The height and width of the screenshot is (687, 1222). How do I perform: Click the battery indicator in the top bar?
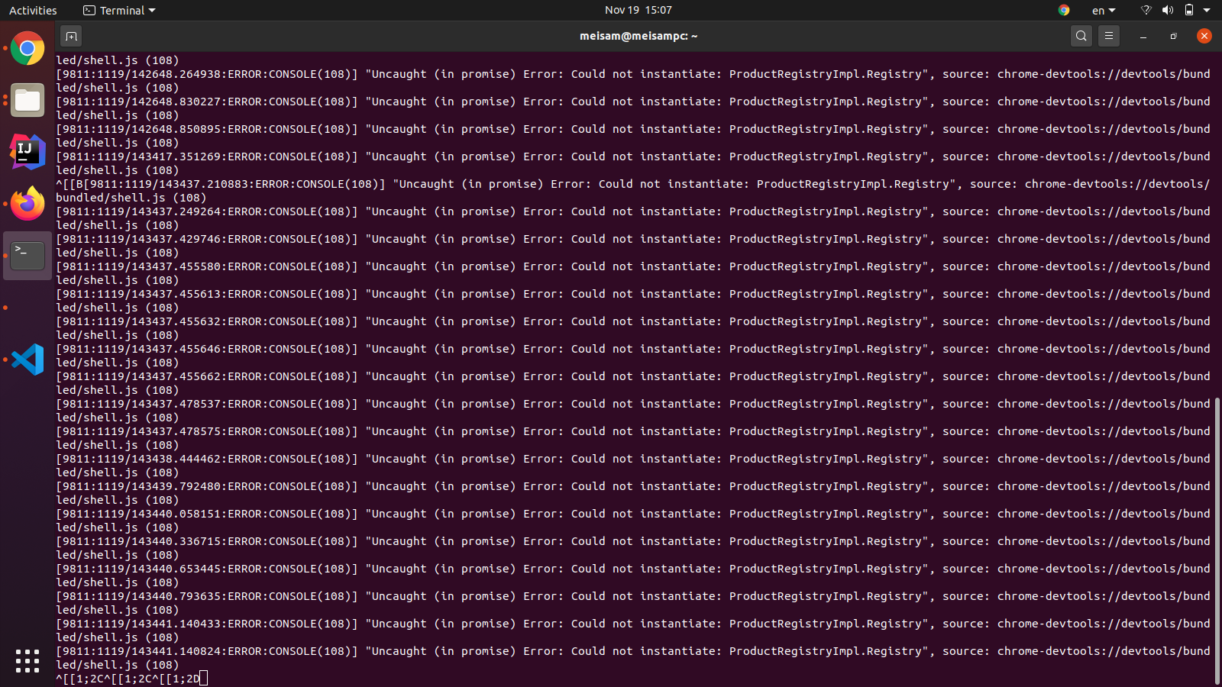(1189, 10)
